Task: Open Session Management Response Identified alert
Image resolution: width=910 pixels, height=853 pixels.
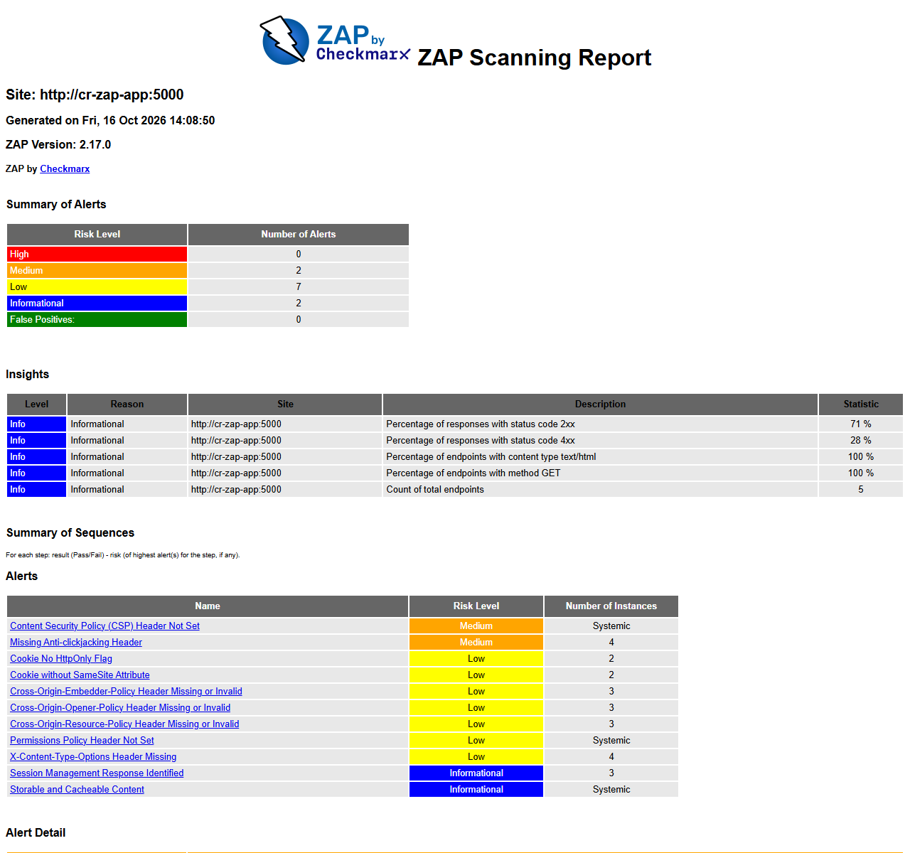Action: [97, 773]
